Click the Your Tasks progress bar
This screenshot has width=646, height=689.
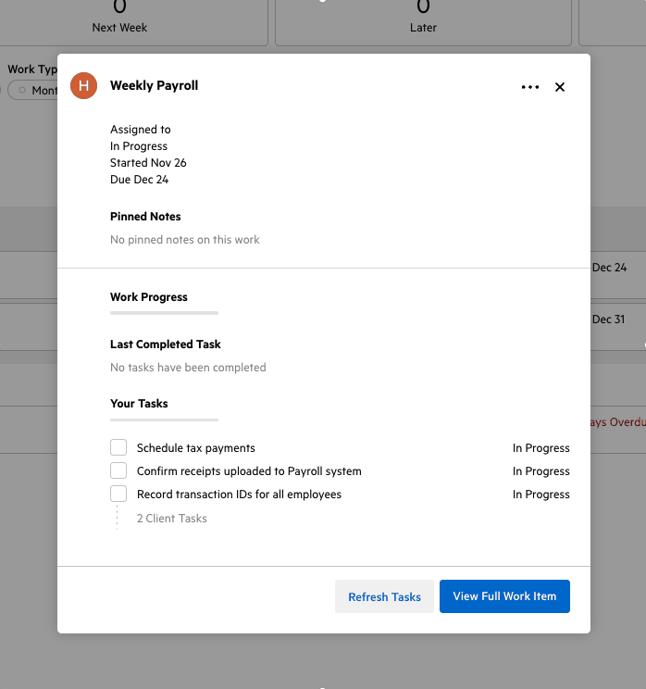click(164, 420)
